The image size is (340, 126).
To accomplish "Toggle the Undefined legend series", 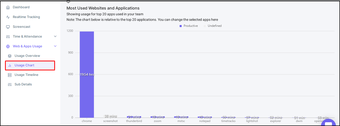I will click(x=213, y=26).
